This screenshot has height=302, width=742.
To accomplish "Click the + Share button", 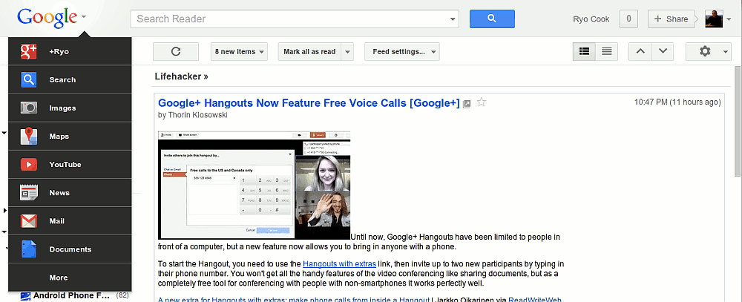I will tap(671, 19).
